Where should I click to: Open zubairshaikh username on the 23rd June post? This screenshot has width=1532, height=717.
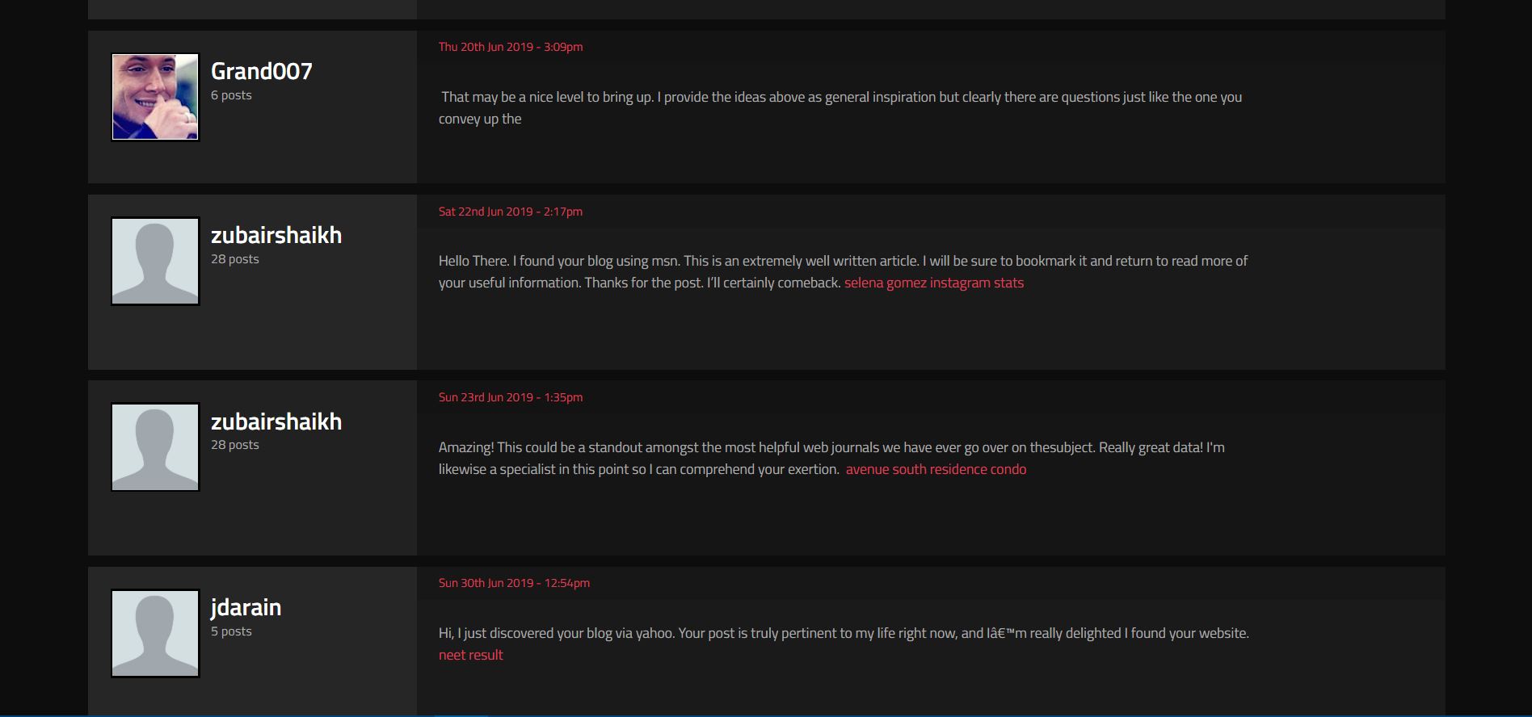pos(276,421)
